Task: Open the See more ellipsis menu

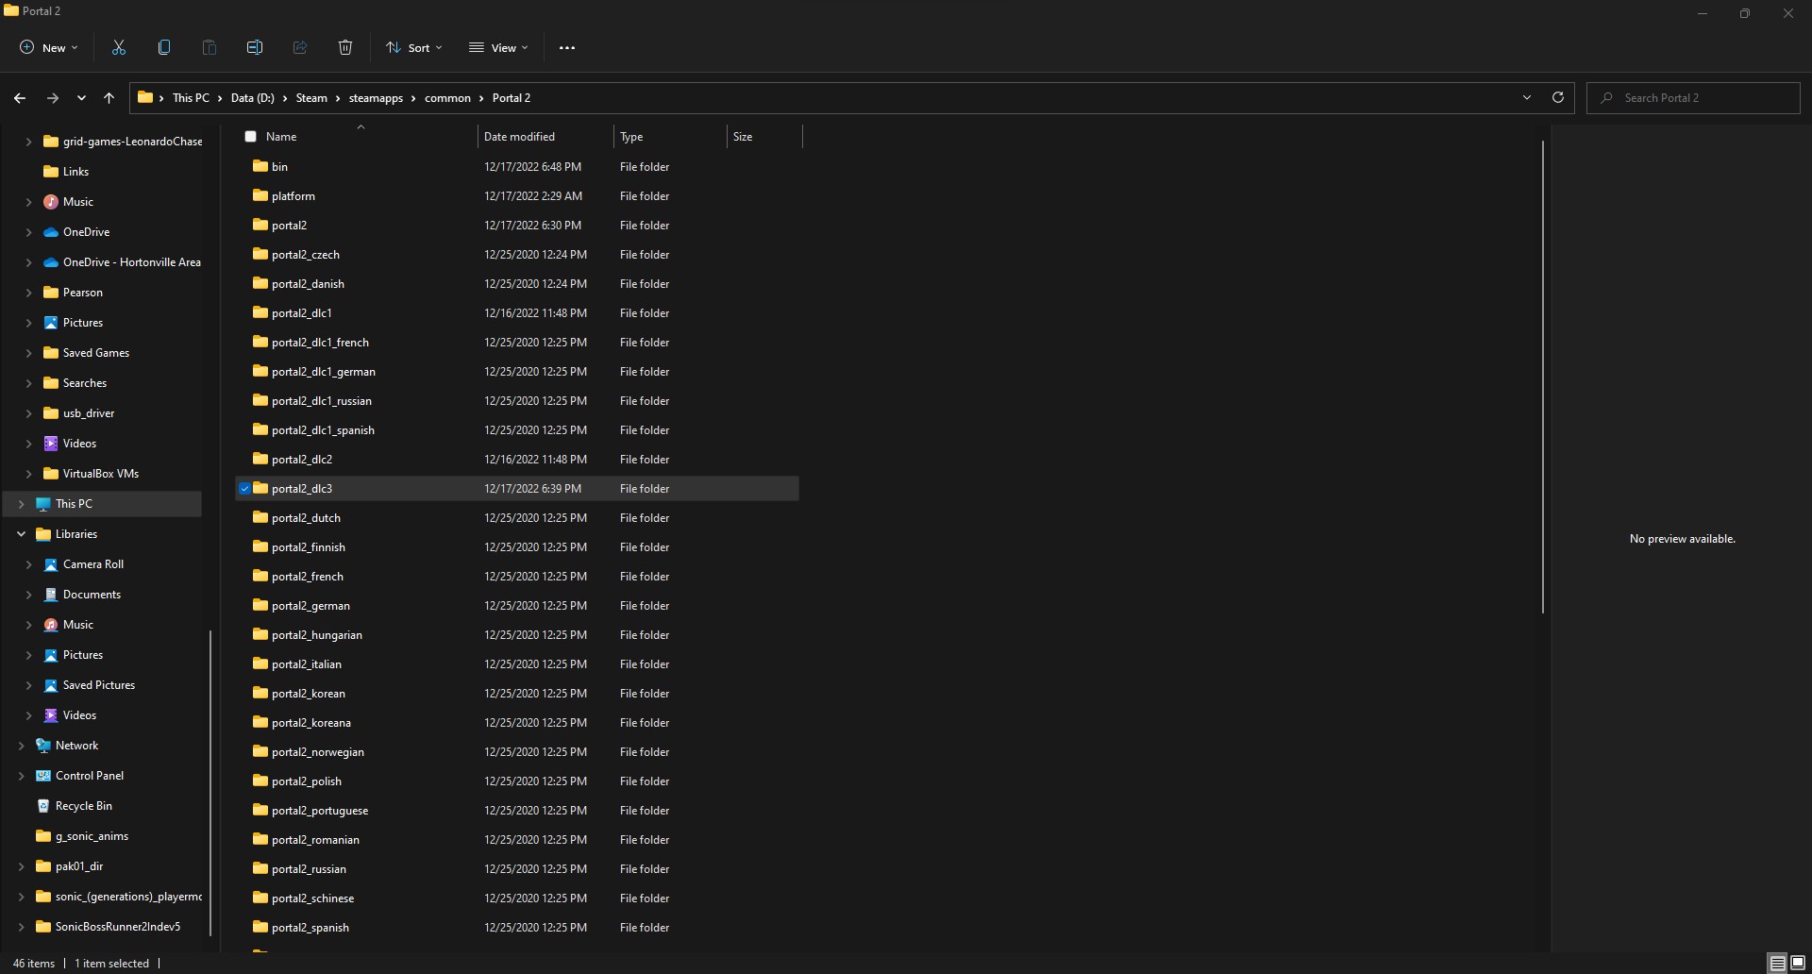Action: pyautogui.click(x=567, y=48)
